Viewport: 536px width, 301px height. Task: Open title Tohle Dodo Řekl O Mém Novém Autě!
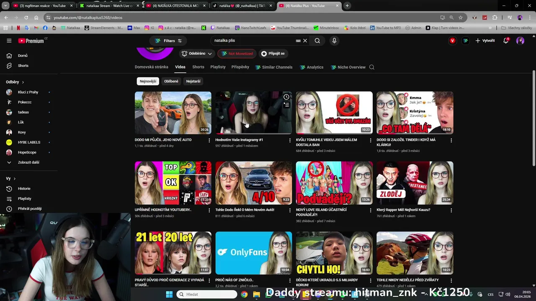tap(245, 210)
